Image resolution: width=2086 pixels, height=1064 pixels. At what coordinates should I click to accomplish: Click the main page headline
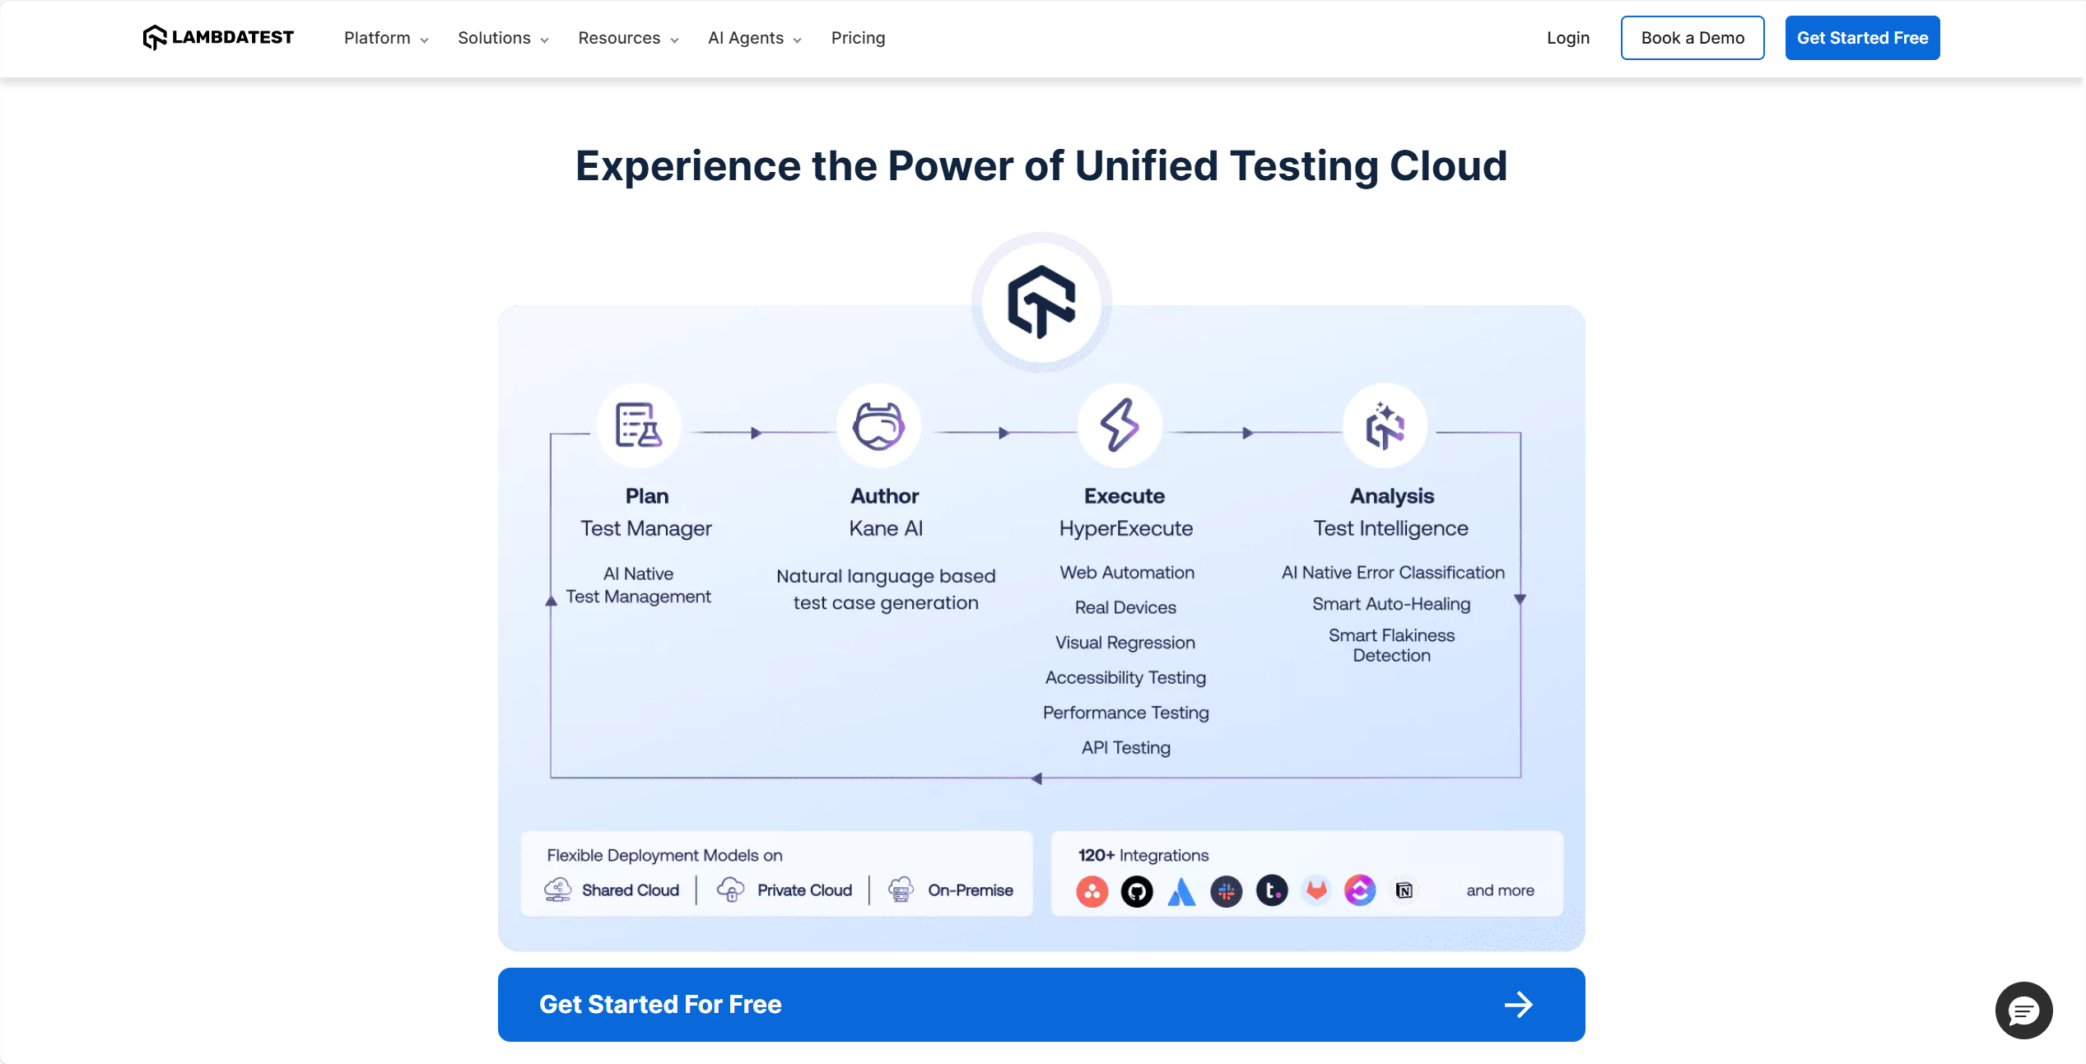point(1041,166)
